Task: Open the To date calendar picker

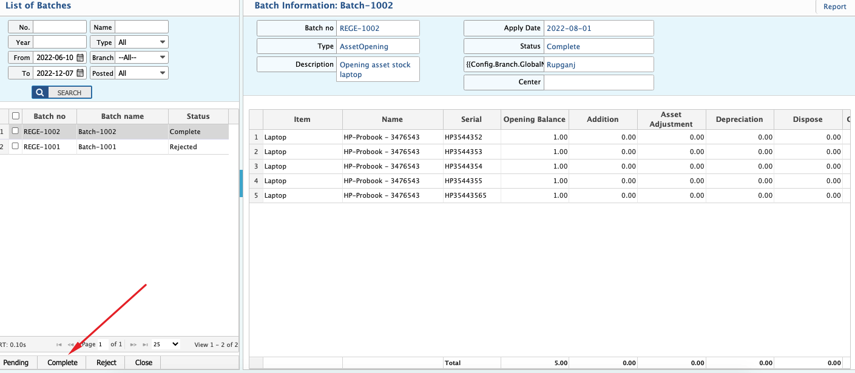Action: pyautogui.click(x=80, y=73)
